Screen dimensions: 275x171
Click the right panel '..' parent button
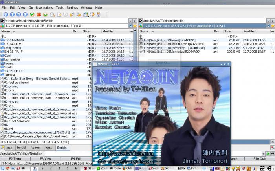(x=268, y=21)
